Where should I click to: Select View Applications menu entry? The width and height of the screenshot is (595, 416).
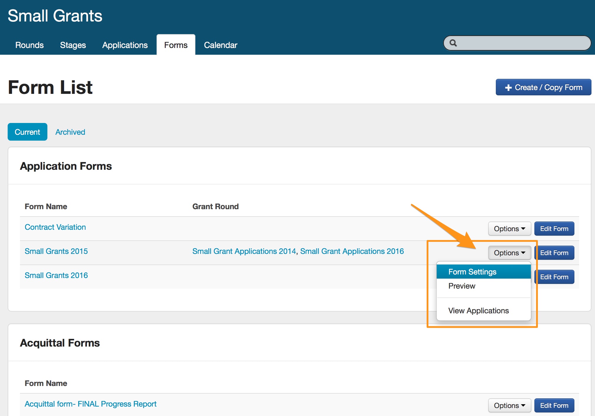(478, 311)
